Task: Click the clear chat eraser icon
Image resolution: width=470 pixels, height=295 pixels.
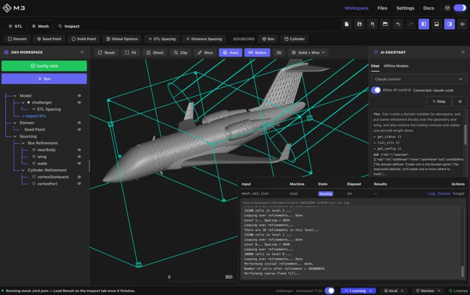Action: coord(460,101)
